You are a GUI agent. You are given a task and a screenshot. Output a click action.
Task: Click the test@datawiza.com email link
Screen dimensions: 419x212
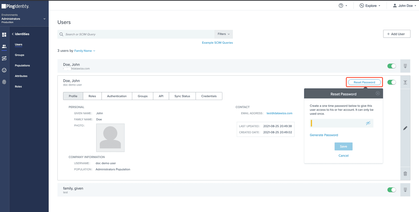[x=279, y=113]
